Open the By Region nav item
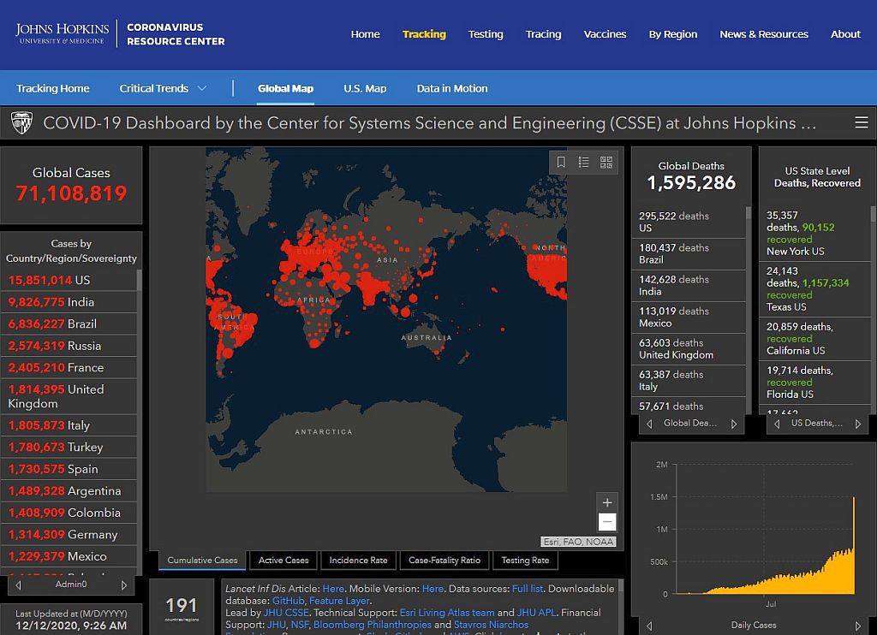 [x=673, y=34]
